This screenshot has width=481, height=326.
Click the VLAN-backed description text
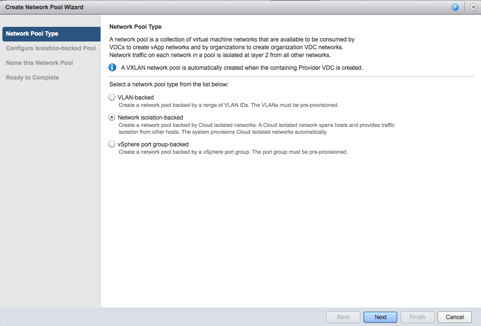pos(229,105)
